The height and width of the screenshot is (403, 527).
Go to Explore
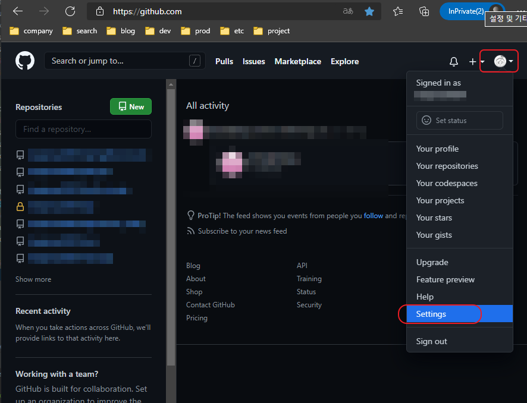coord(344,61)
